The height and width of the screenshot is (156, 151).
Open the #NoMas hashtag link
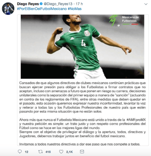(75, 9)
